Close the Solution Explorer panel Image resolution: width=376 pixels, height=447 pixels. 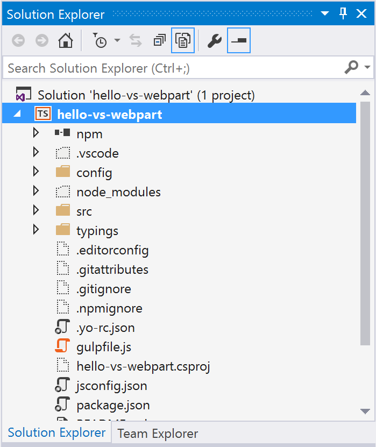pos(361,13)
